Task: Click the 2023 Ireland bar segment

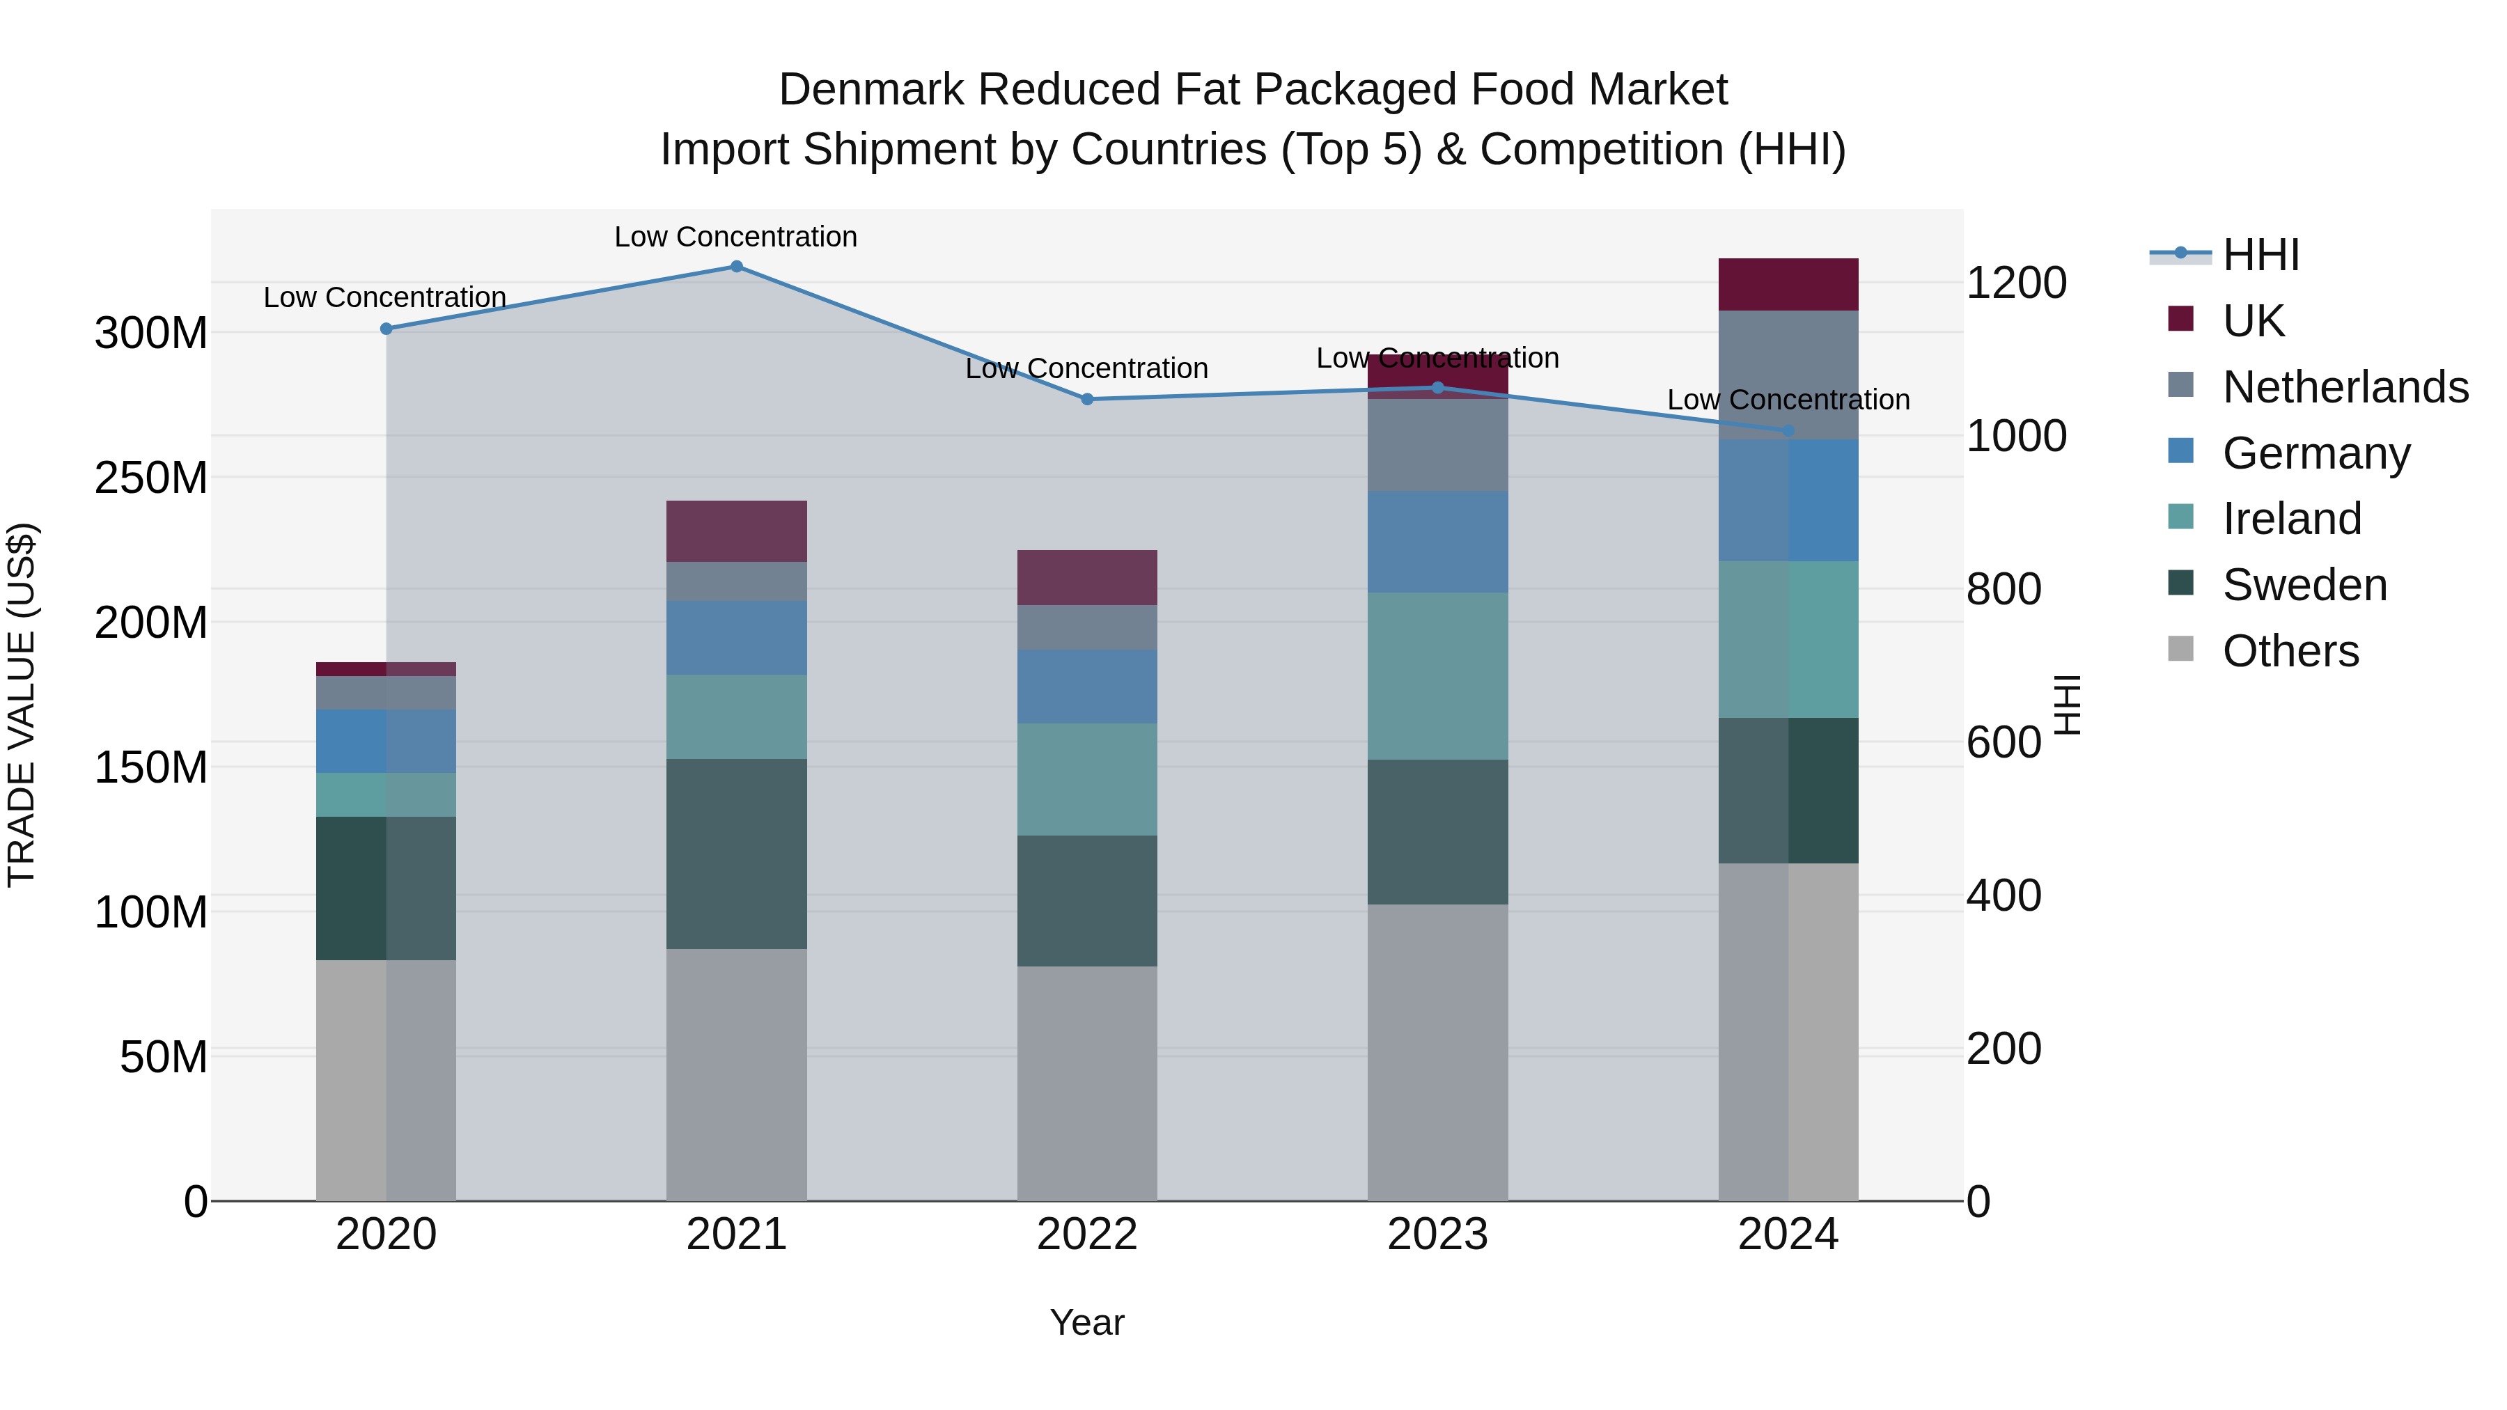Action: 1439,676
